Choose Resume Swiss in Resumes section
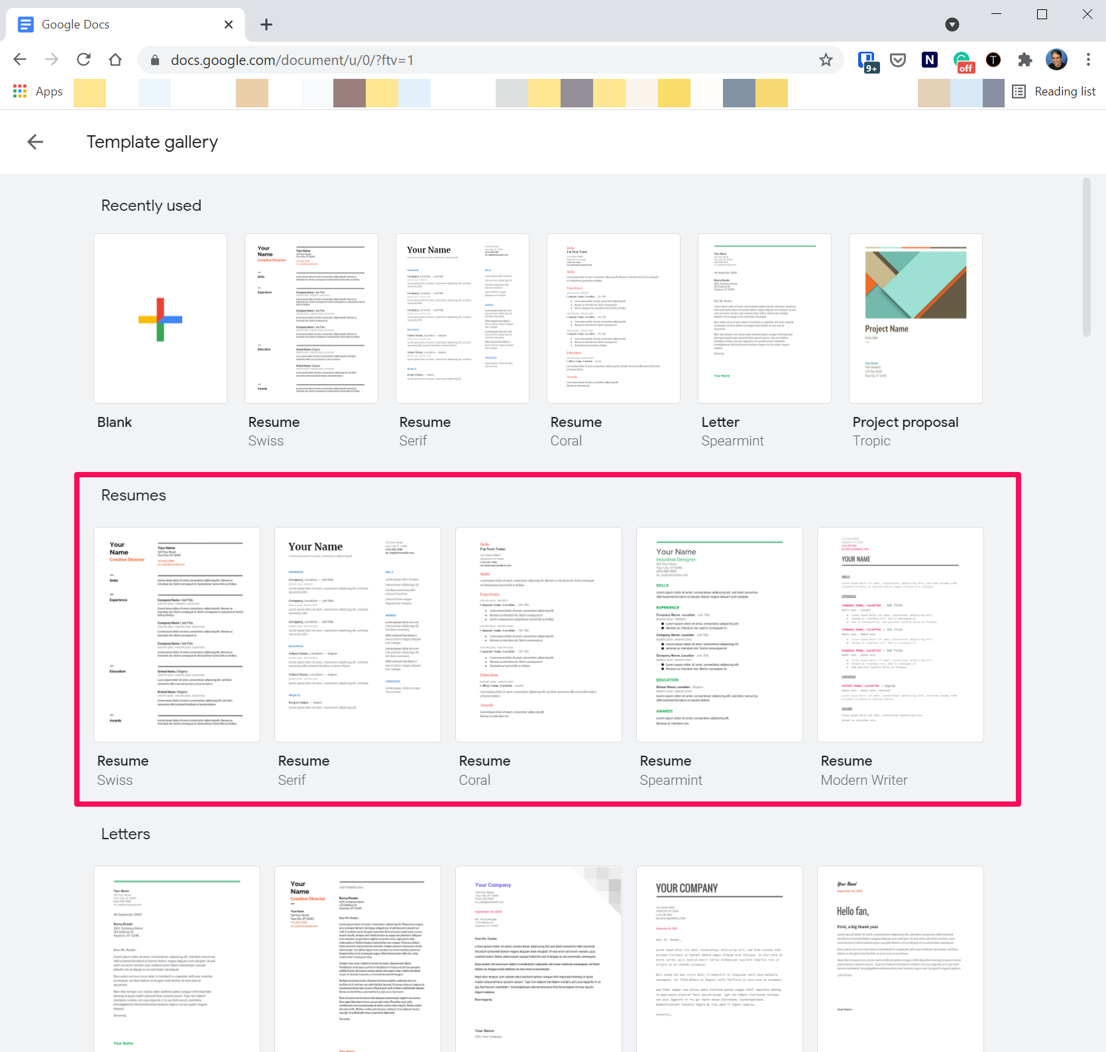This screenshot has width=1106, height=1052. coord(177,635)
